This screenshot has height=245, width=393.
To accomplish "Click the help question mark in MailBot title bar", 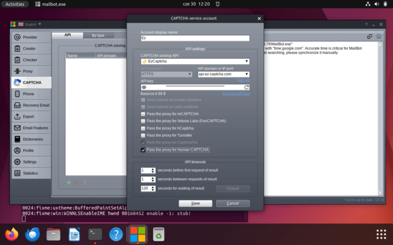I will coord(366,24).
